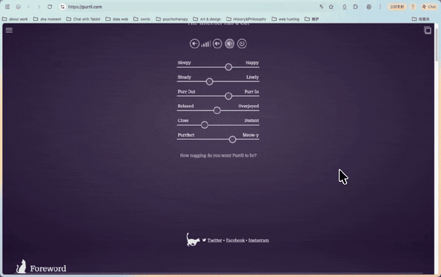Screen dimensions: 441x277
Task: Click the circular timer icon beside the speaker
Action: tap(242, 43)
